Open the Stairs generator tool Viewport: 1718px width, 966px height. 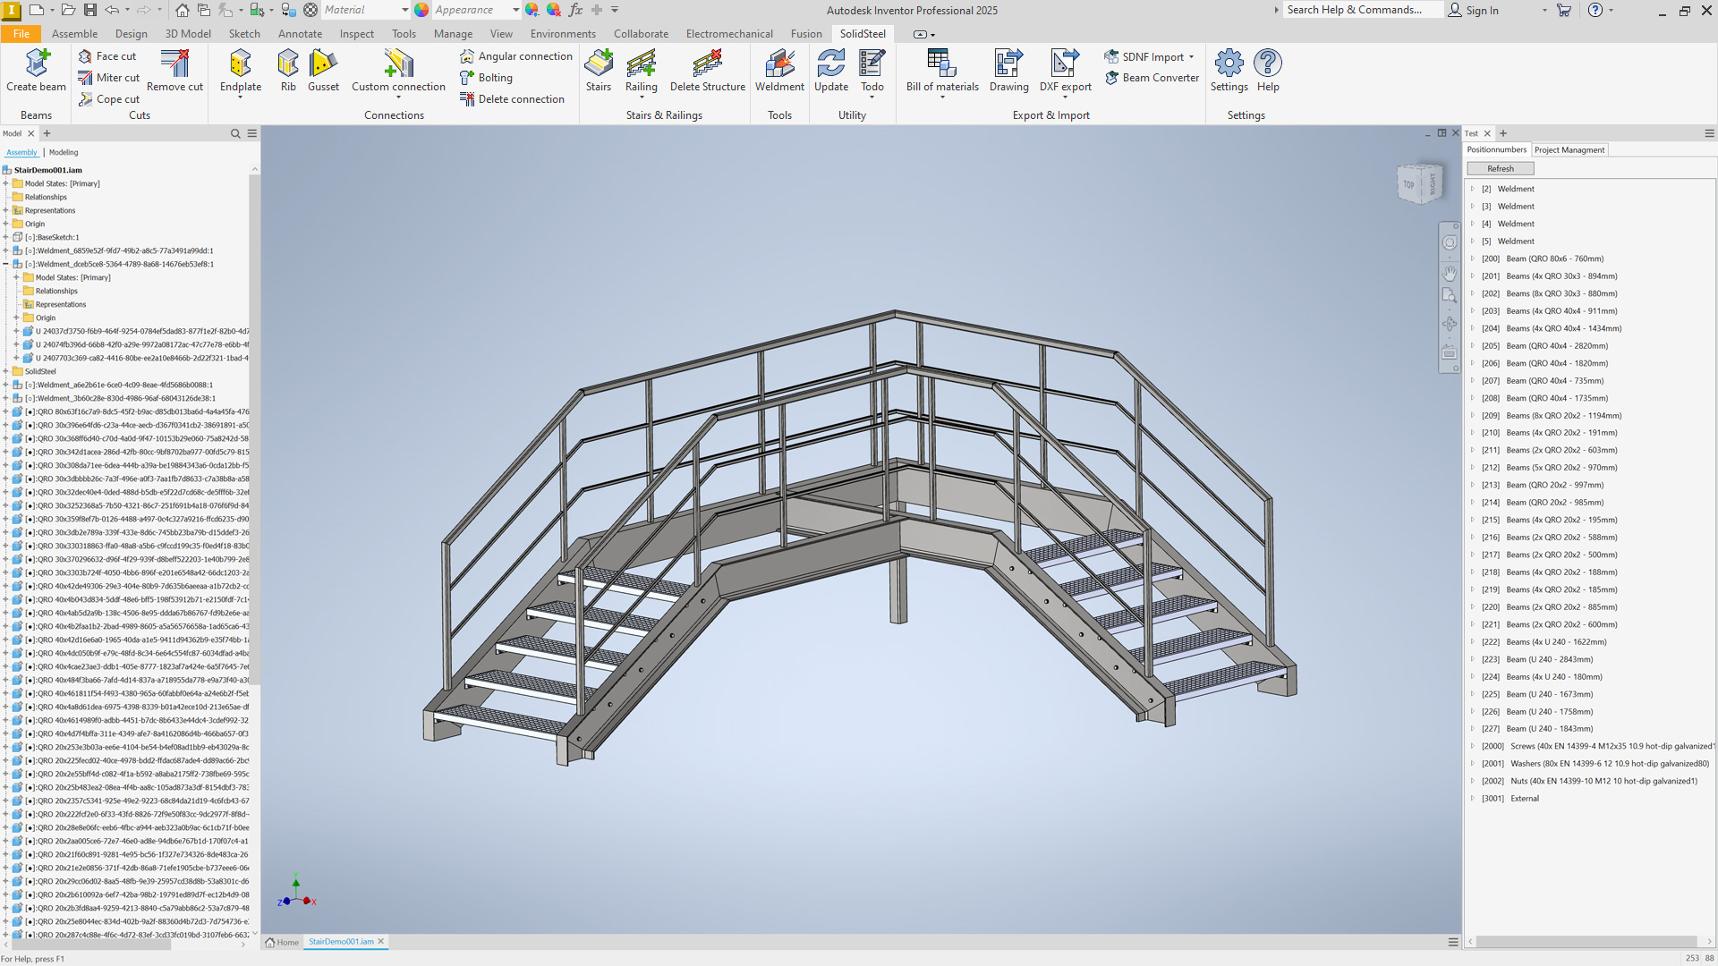pyautogui.click(x=598, y=64)
